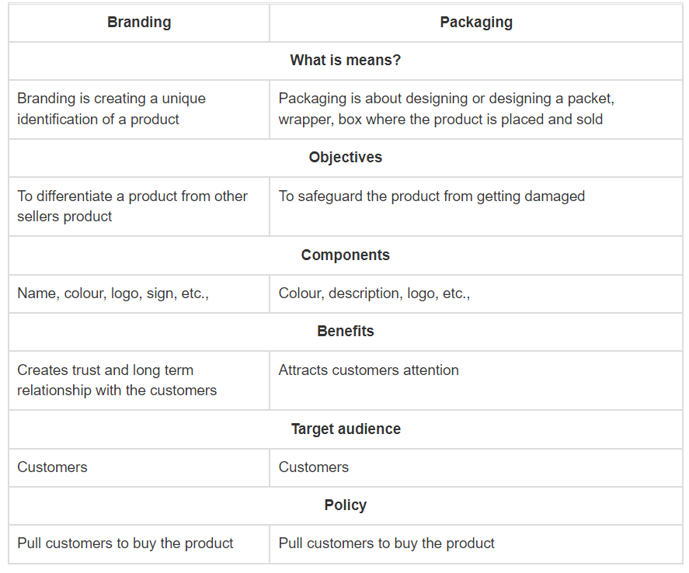Click 'Name, colour, logo, sign' cell

click(x=113, y=293)
